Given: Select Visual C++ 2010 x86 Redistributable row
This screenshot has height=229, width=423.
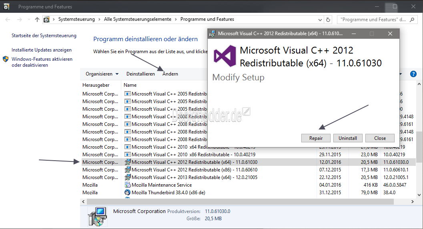Looking at the screenshot, I should [x=248, y=155].
